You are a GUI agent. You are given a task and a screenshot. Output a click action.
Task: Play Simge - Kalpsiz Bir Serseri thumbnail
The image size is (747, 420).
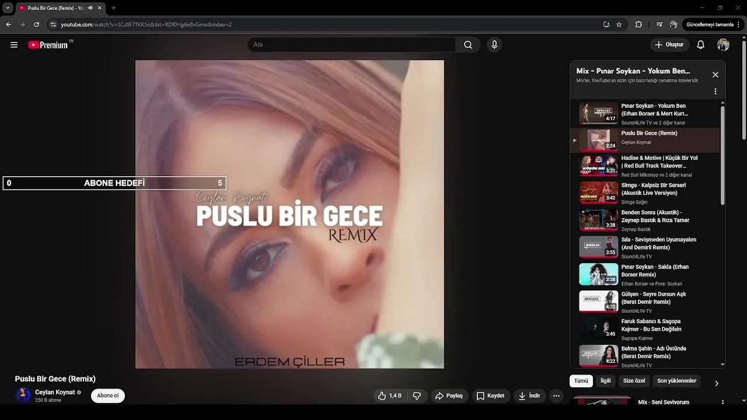[598, 192]
